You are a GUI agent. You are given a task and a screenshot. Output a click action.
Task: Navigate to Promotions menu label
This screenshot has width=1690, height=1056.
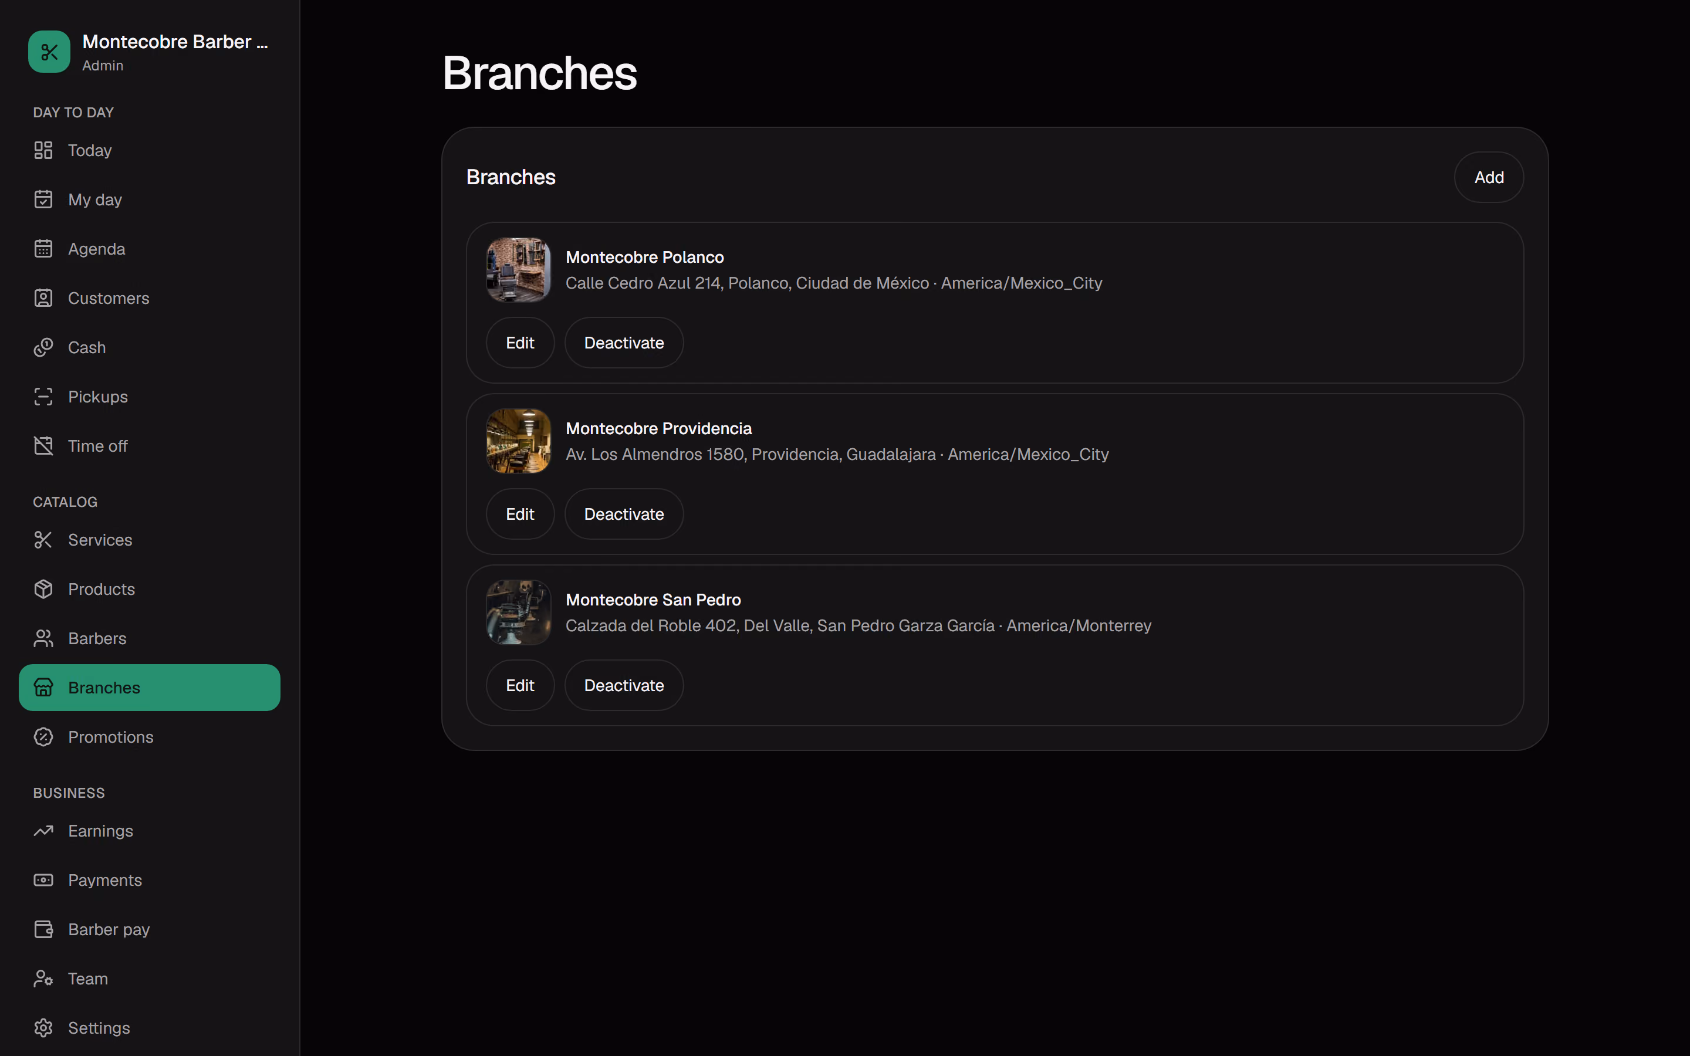click(x=110, y=737)
